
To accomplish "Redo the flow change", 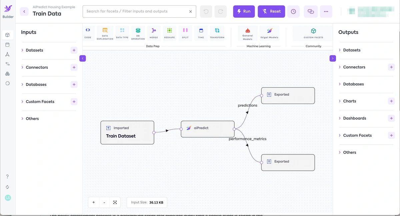I will (221, 11).
